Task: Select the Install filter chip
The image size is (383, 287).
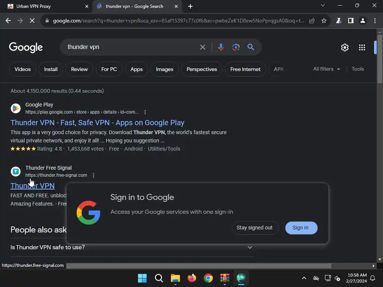Action: tap(51, 69)
